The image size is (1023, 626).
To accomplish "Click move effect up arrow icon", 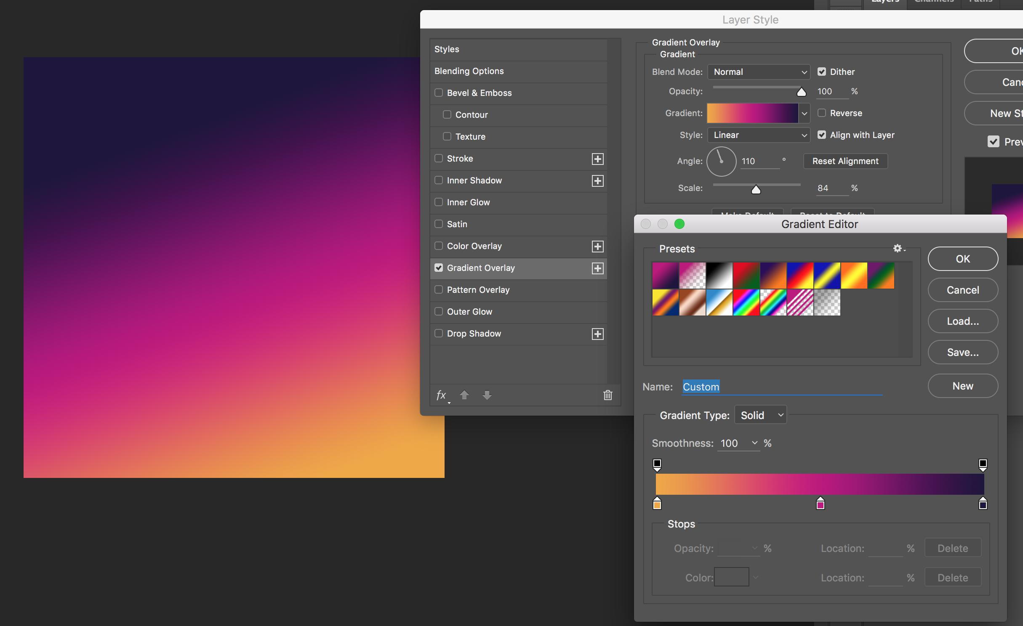I will pos(464,395).
